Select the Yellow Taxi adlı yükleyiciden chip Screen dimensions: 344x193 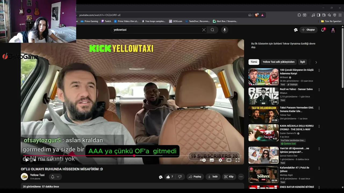pos(279,62)
